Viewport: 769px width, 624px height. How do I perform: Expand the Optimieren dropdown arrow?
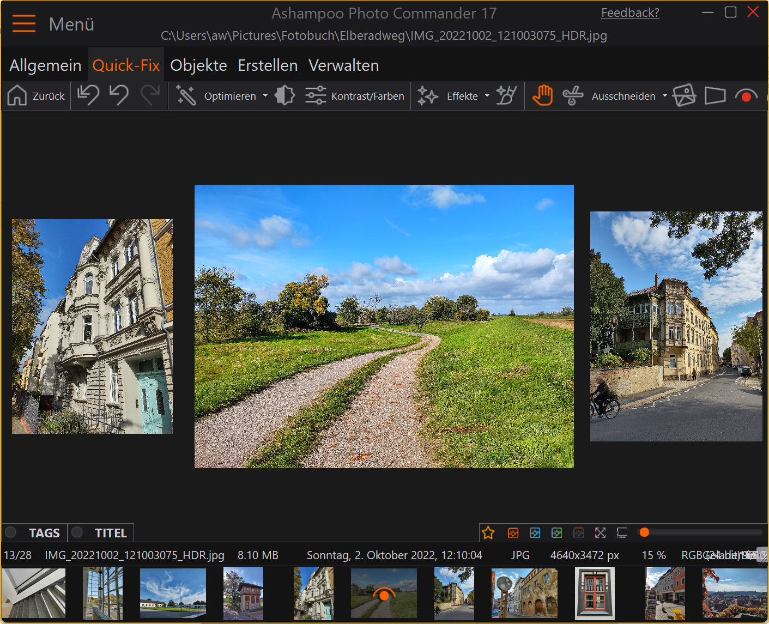tap(265, 96)
